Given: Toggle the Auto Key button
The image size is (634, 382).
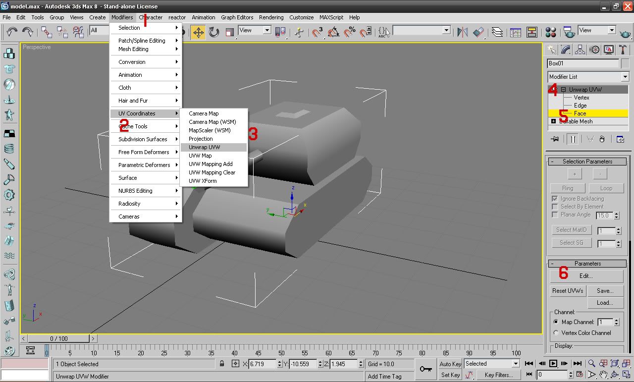Looking at the screenshot, I should pyautogui.click(x=450, y=364).
